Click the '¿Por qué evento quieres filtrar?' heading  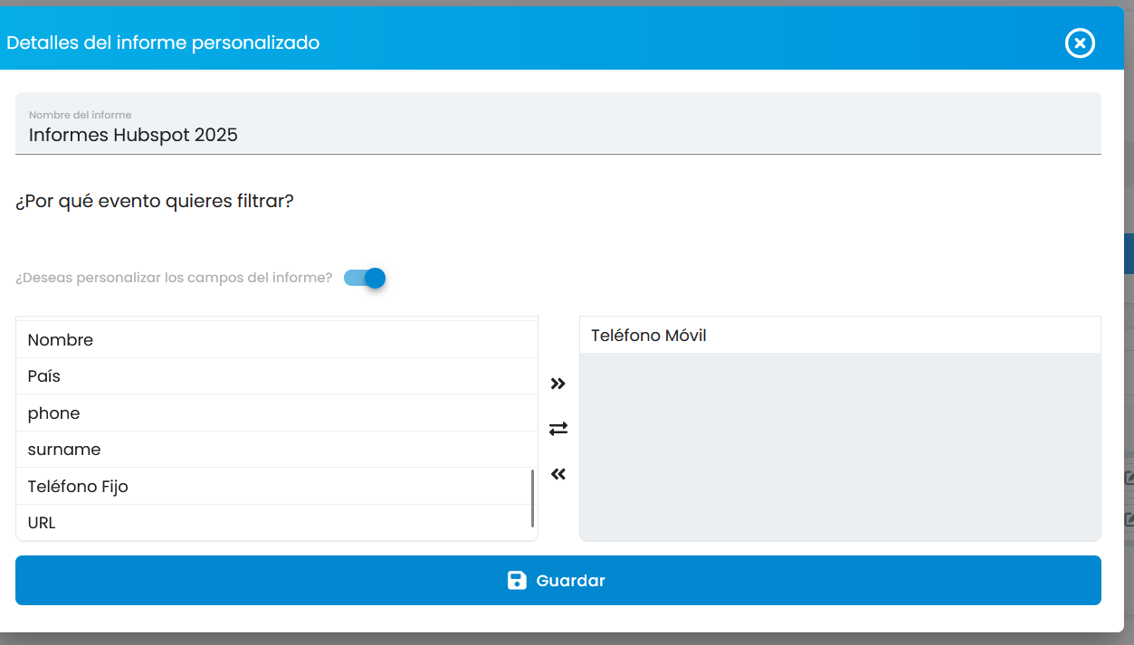pyautogui.click(x=155, y=201)
